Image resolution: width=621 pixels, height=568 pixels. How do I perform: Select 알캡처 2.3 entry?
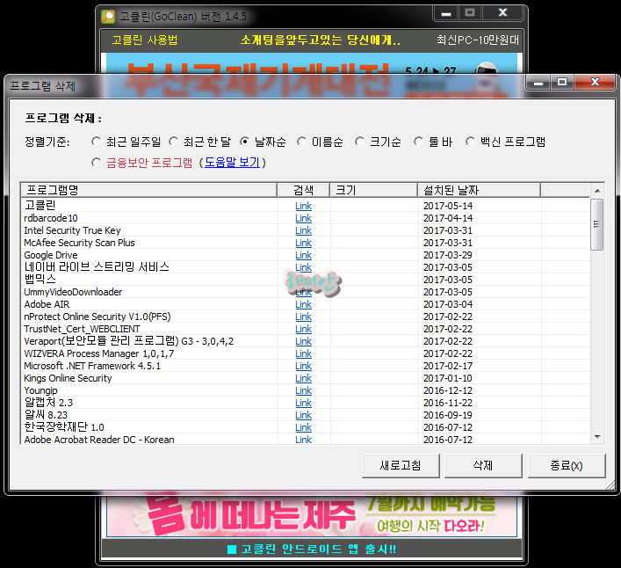pos(48,403)
